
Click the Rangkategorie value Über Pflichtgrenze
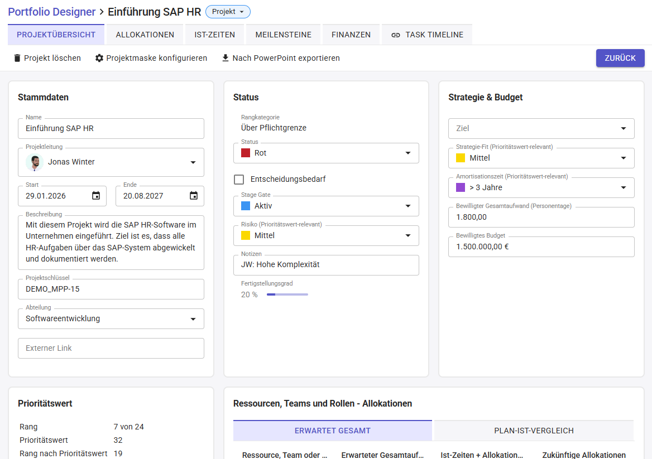tap(274, 128)
